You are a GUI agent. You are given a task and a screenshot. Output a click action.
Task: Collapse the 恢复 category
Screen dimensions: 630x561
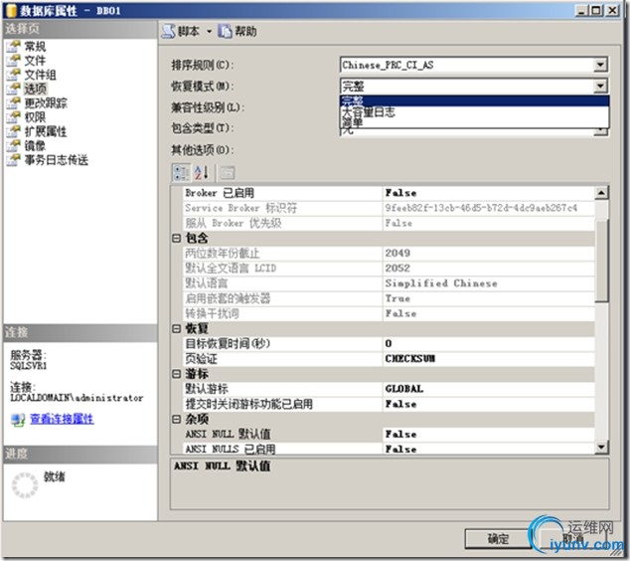point(176,328)
